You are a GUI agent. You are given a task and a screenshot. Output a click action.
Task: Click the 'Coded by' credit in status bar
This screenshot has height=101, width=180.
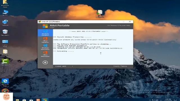(x=120, y=66)
